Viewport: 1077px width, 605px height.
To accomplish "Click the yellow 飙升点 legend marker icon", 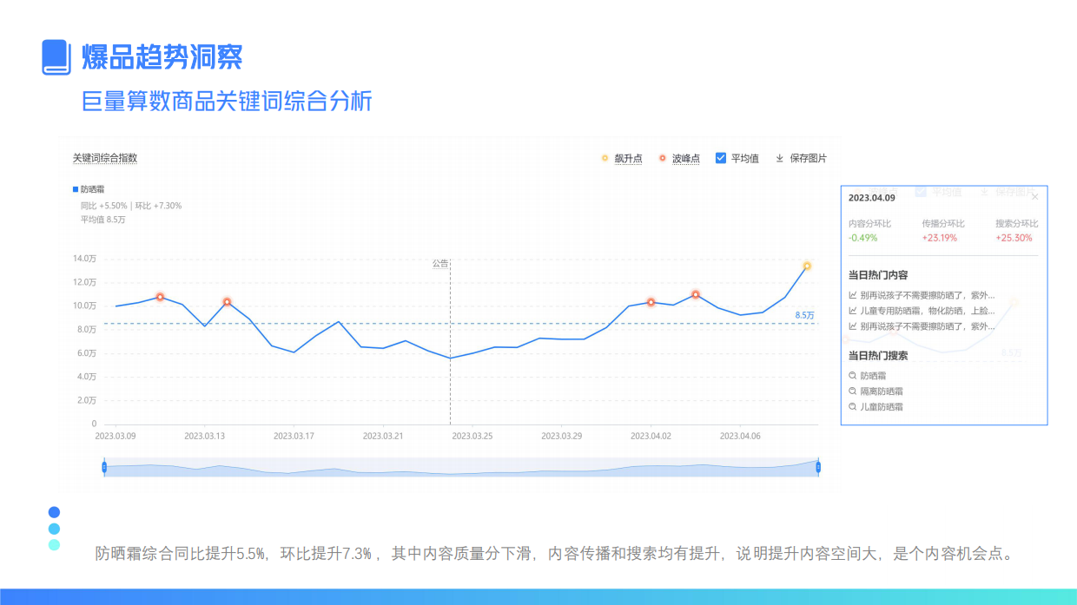I will click(605, 158).
